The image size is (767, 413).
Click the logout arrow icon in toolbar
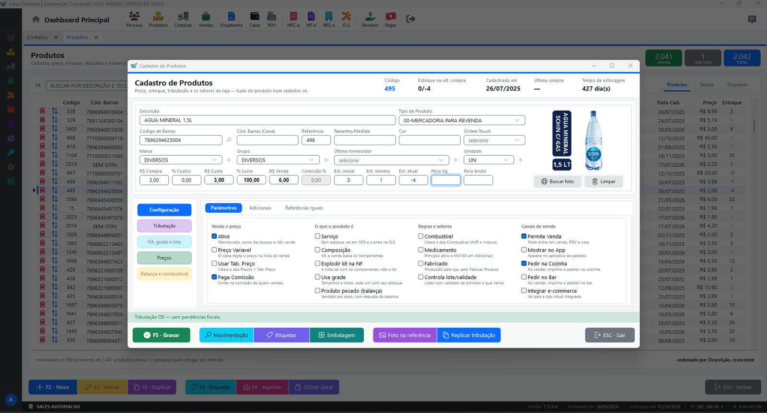click(x=411, y=19)
